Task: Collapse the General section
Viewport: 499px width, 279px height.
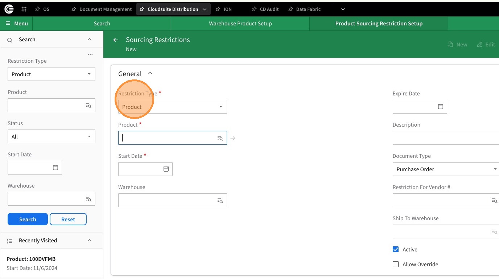Action: 150,73
